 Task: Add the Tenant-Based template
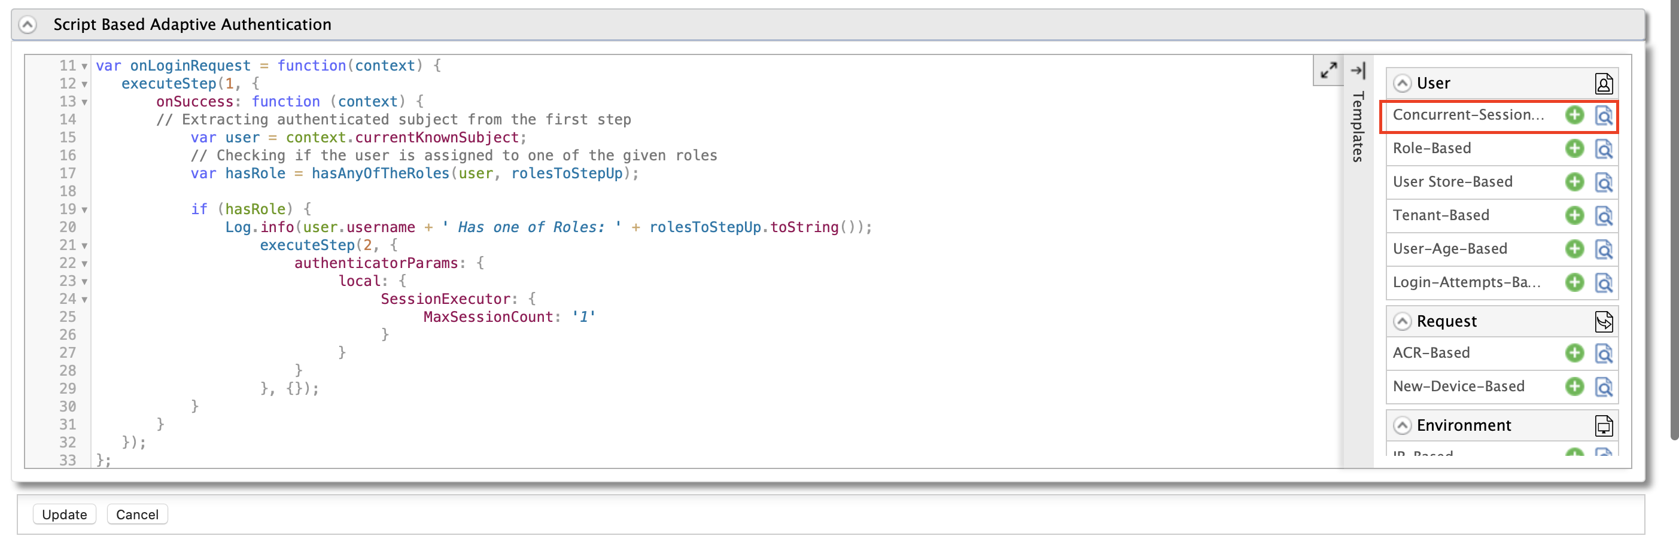click(1574, 215)
